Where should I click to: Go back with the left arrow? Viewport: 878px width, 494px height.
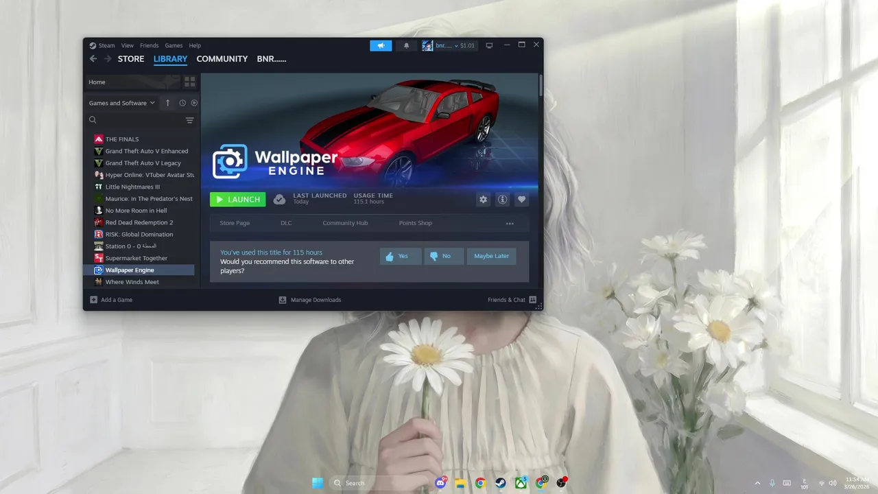pyautogui.click(x=93, y=59)
